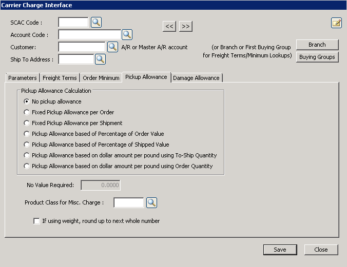The width and height of the screenshot is (347, 267).
Task: Open the Ship To Address lookup icon
Action: tap(100, 59)
